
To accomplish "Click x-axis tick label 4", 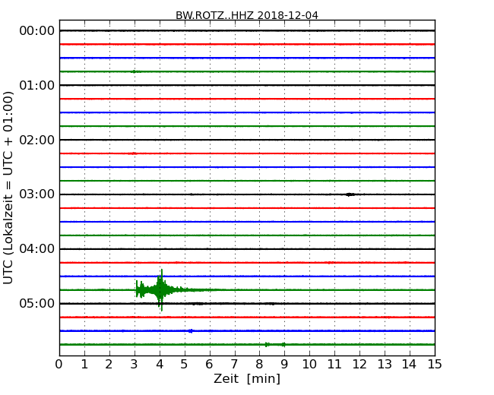I will click(160, 365).
